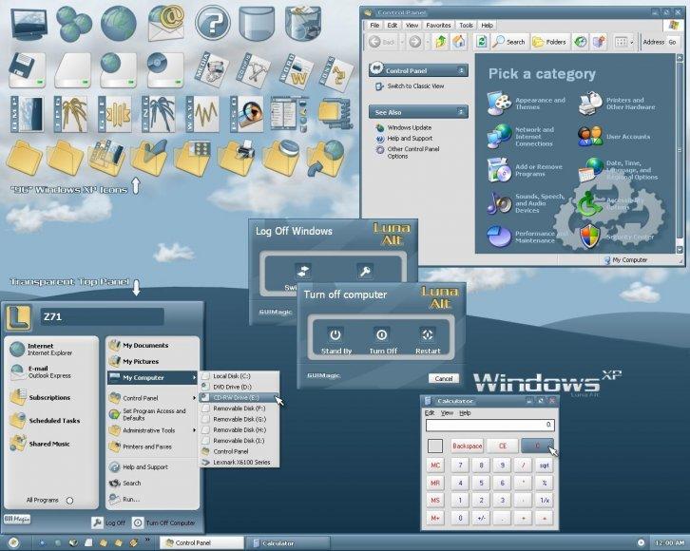This screenshot has height=551, width=690.
Task: Click the Stand By power icon
Action: (335, 334)
